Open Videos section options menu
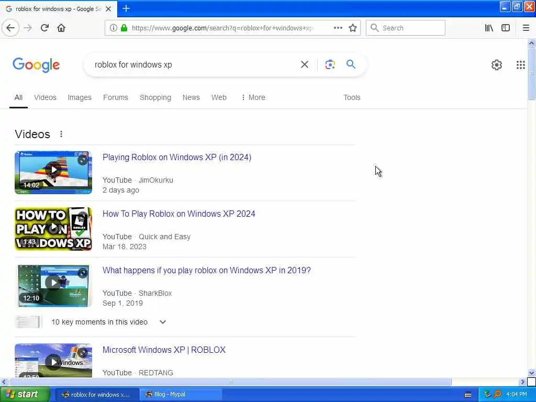Viewport: 536px width, 402px height. 61,134
